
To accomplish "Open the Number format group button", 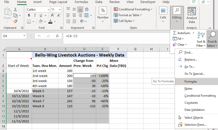I will pyautogui.click(x=103, y=14).
